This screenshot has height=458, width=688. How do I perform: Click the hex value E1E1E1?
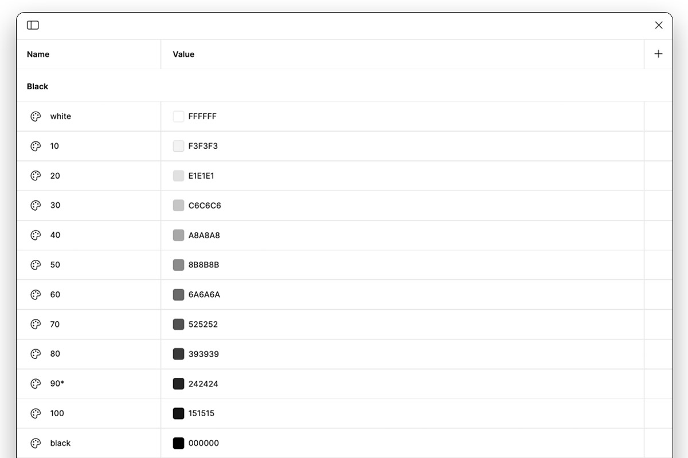coord(201,176)
